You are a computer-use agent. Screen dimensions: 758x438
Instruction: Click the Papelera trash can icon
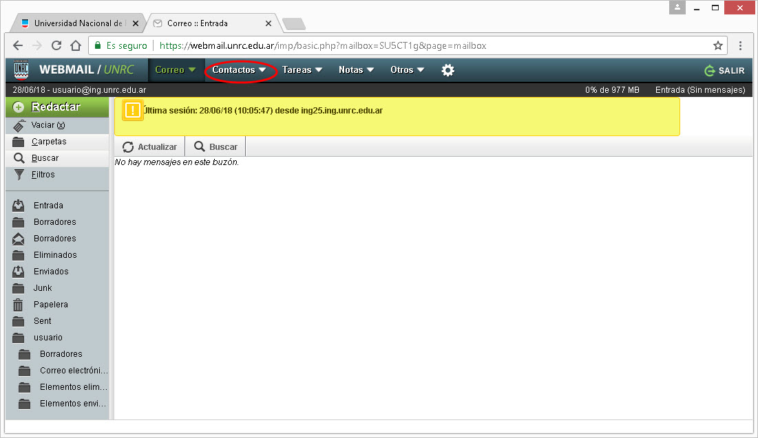(18, 305)
